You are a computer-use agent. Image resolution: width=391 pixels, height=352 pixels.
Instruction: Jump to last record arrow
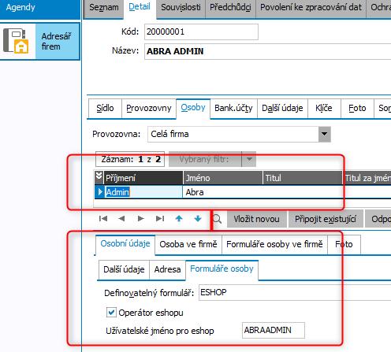click(160, 218)
